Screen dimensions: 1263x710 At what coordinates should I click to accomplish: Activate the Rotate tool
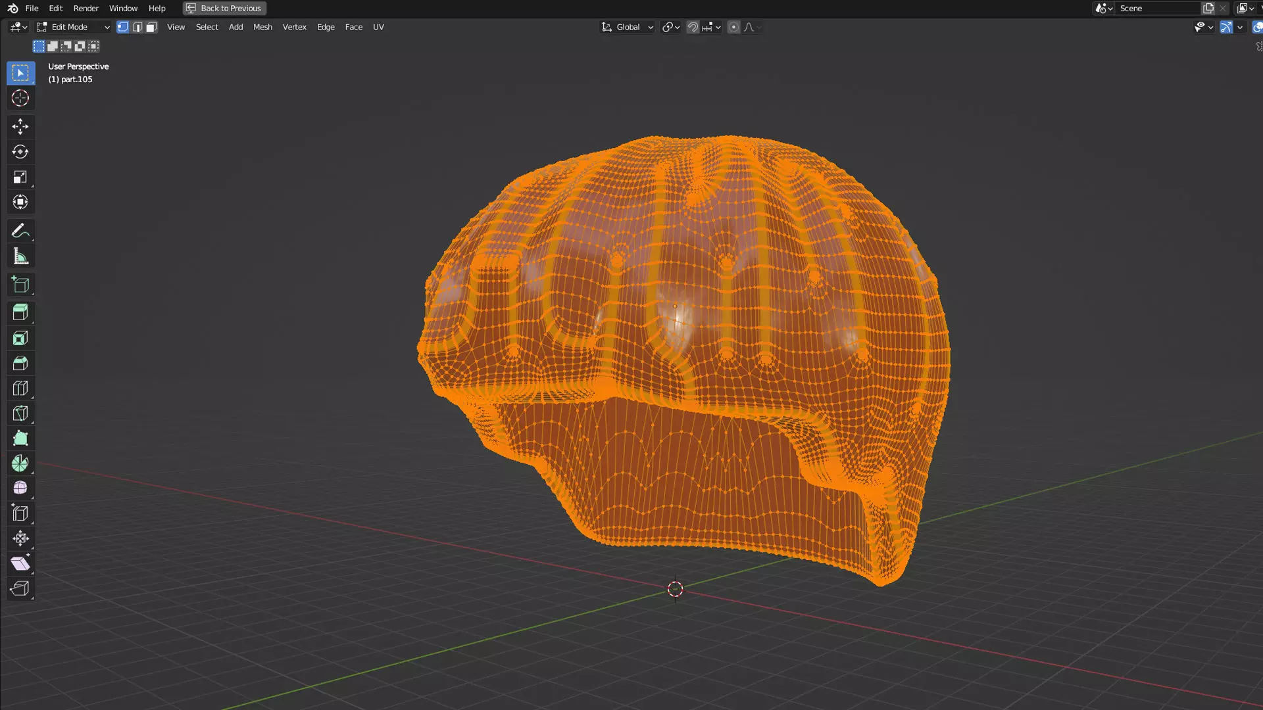20,152
